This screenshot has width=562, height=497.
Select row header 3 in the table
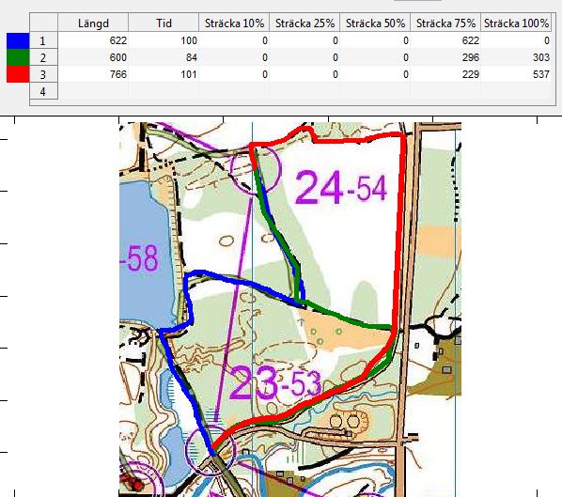43,74
